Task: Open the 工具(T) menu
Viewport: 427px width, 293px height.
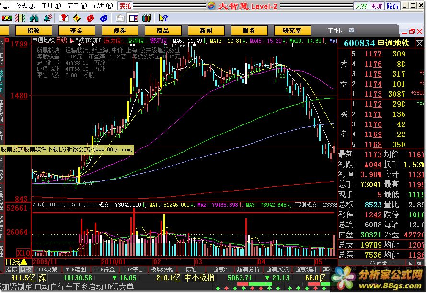Action: point(51,5)
